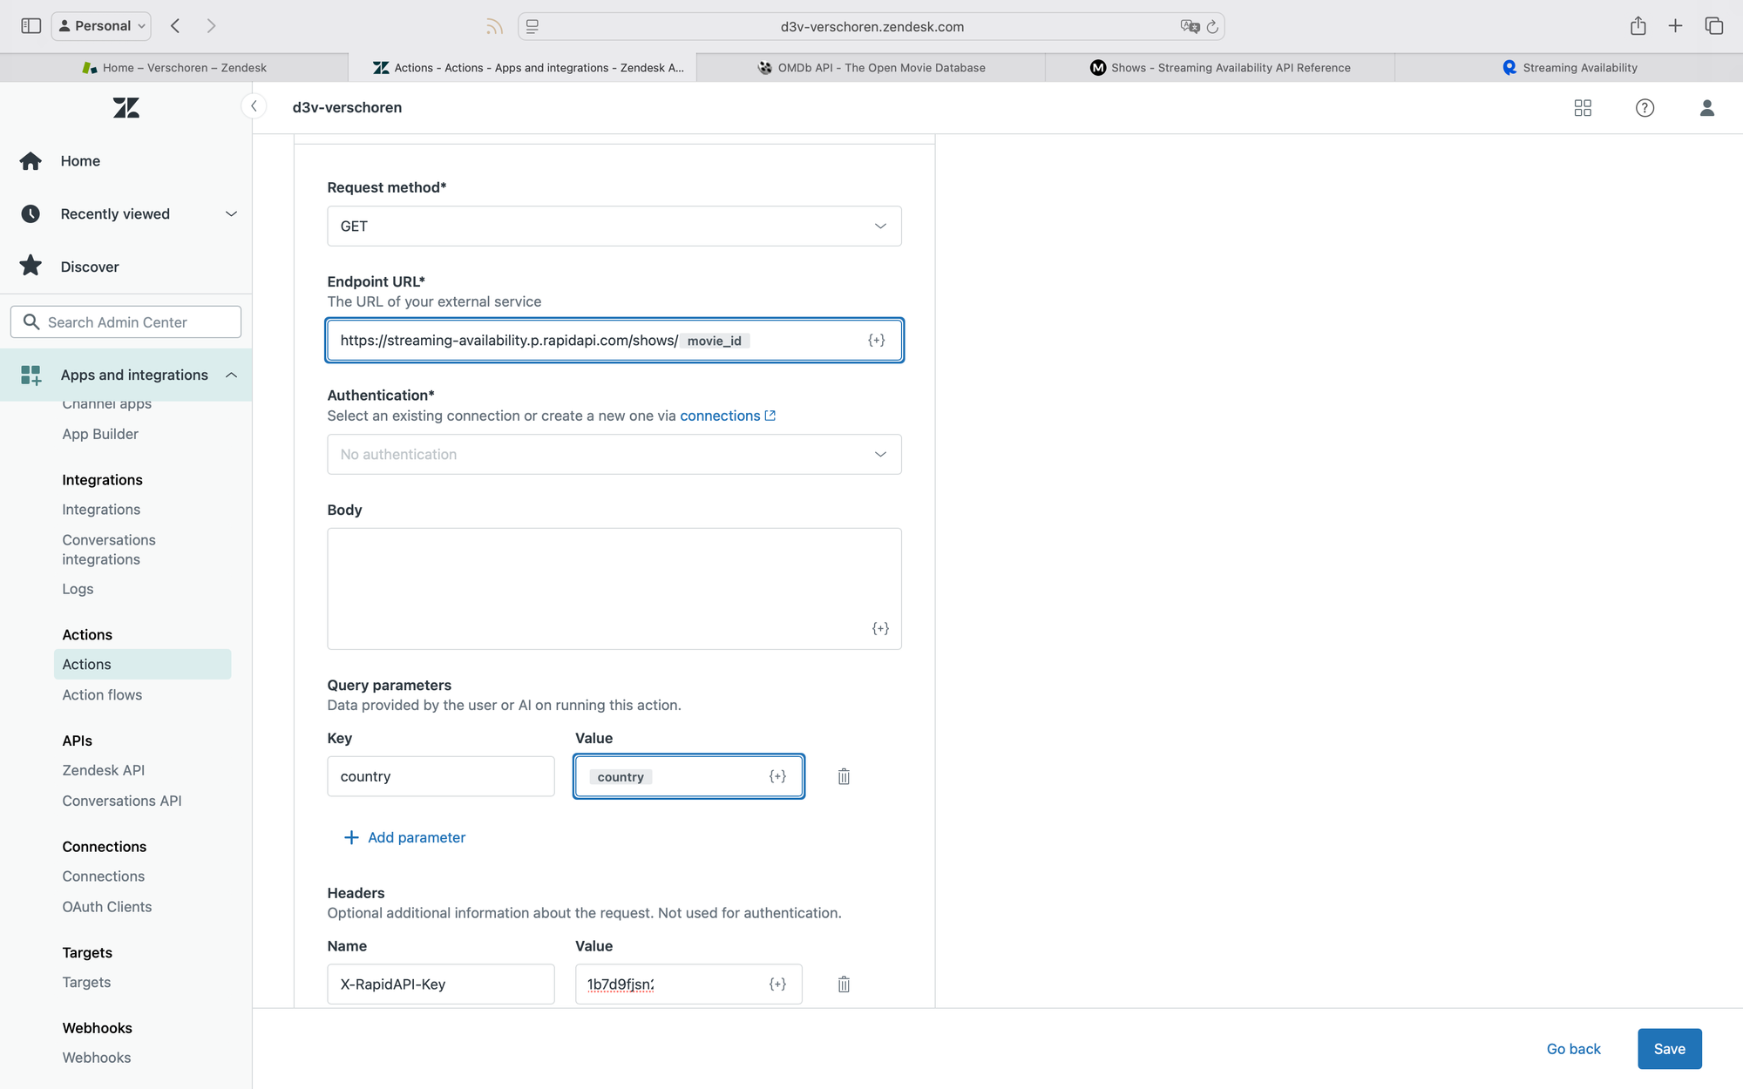This screenshot has width=1743, height=1089.
Task: Open the help question mark icon
Action: pos(1645,108)
